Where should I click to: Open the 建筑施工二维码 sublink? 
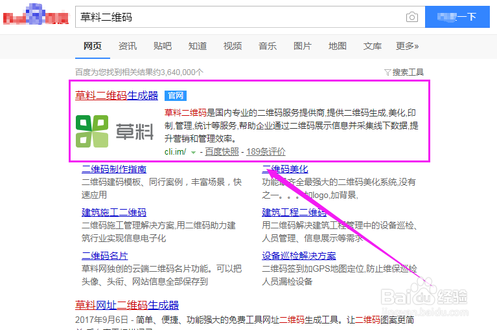pos(114,212)
